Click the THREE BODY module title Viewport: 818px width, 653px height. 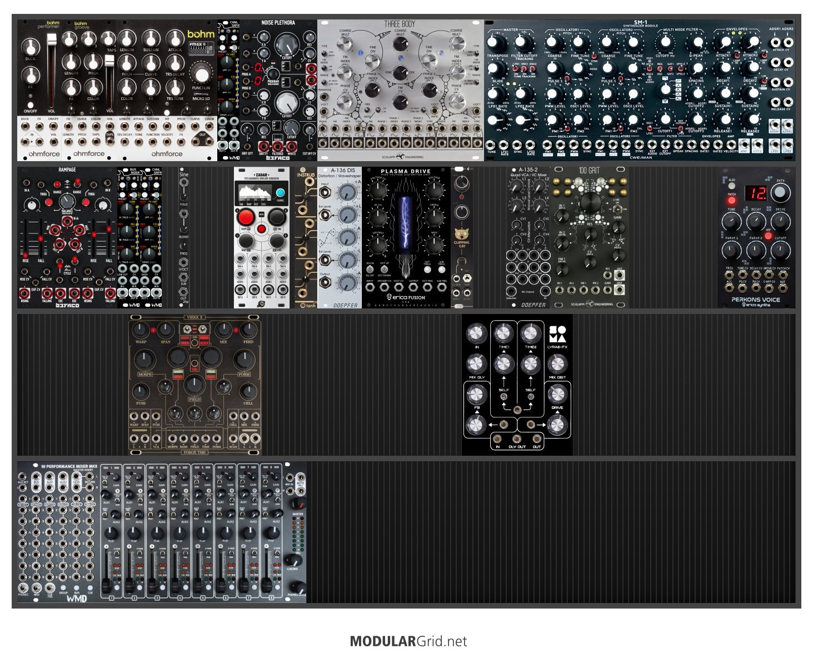pos(400,24)
